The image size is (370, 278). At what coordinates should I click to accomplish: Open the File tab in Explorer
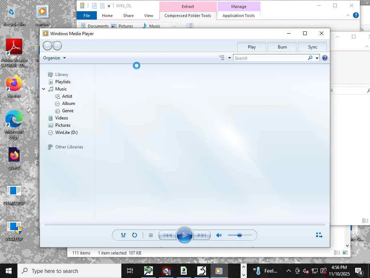point(87,16)
